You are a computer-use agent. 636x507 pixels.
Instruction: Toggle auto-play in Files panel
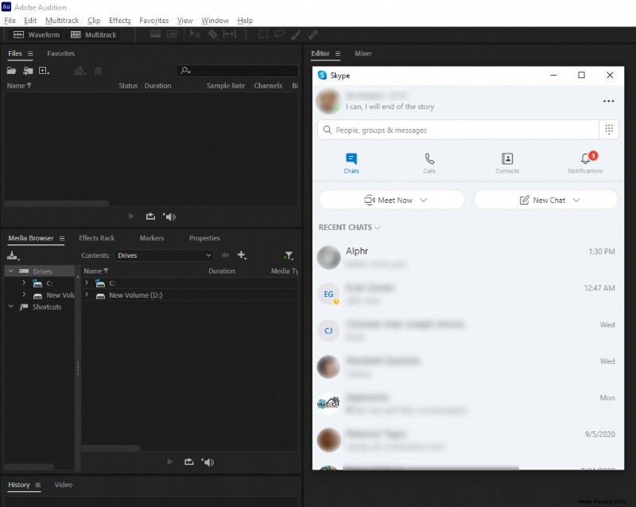[x=169, y=216]
